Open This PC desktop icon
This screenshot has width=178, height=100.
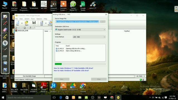[5, 5]
